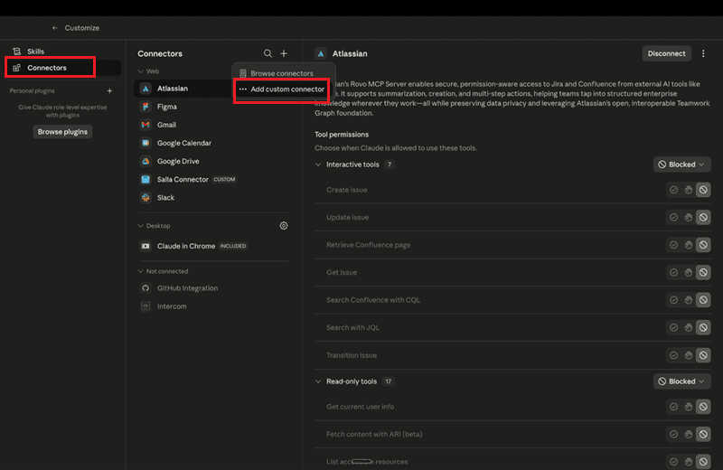Set Get issue to ask permission
The height and width of the screenshot is (470, 723).
(x=689, y=273)
